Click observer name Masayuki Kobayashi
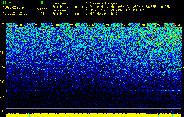This screenshot has height=117, width=184. click(105, 3)
